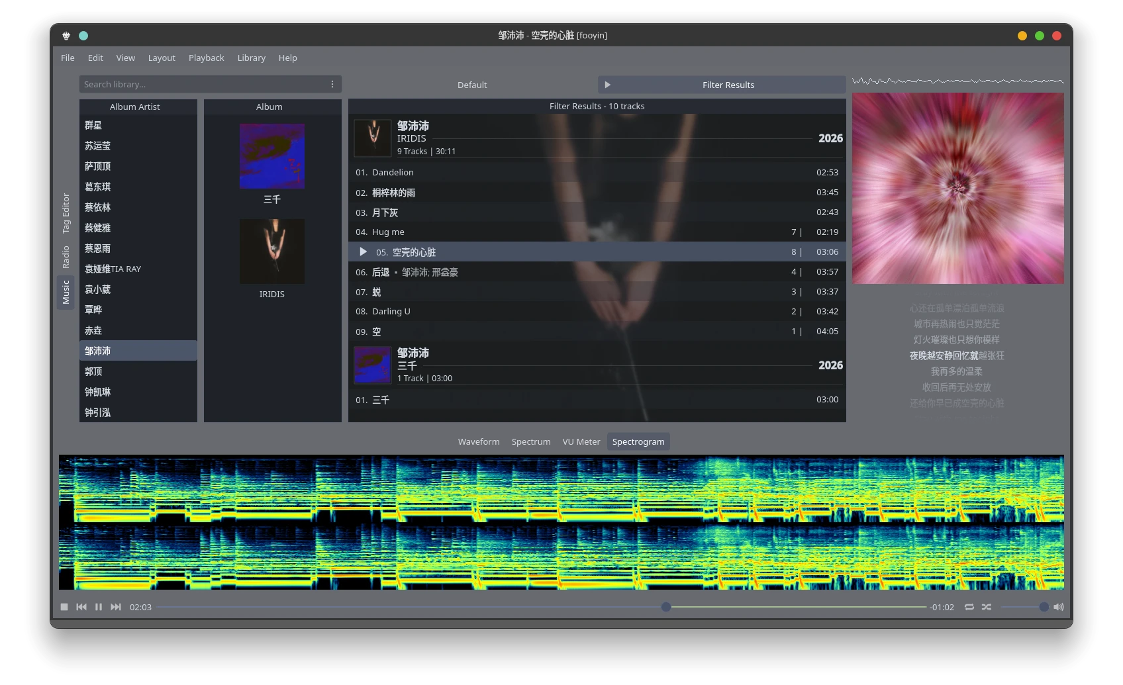Toggle shuffle mode icon
The width and height of the screenshot is (1123, 685).
(987, 607)
